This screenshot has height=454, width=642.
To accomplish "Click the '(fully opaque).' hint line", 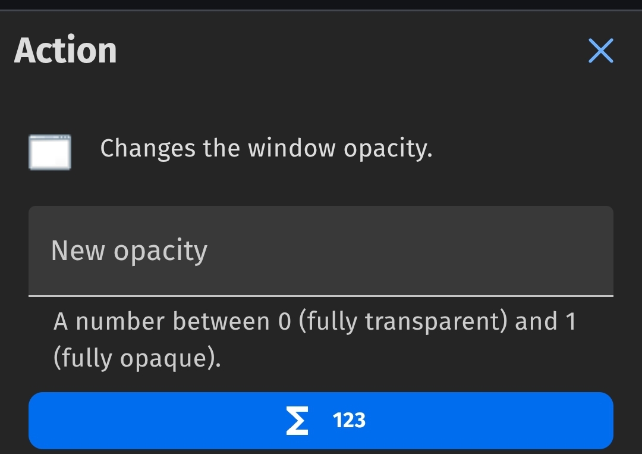I will pyautogui.click(x=137, y=359).
